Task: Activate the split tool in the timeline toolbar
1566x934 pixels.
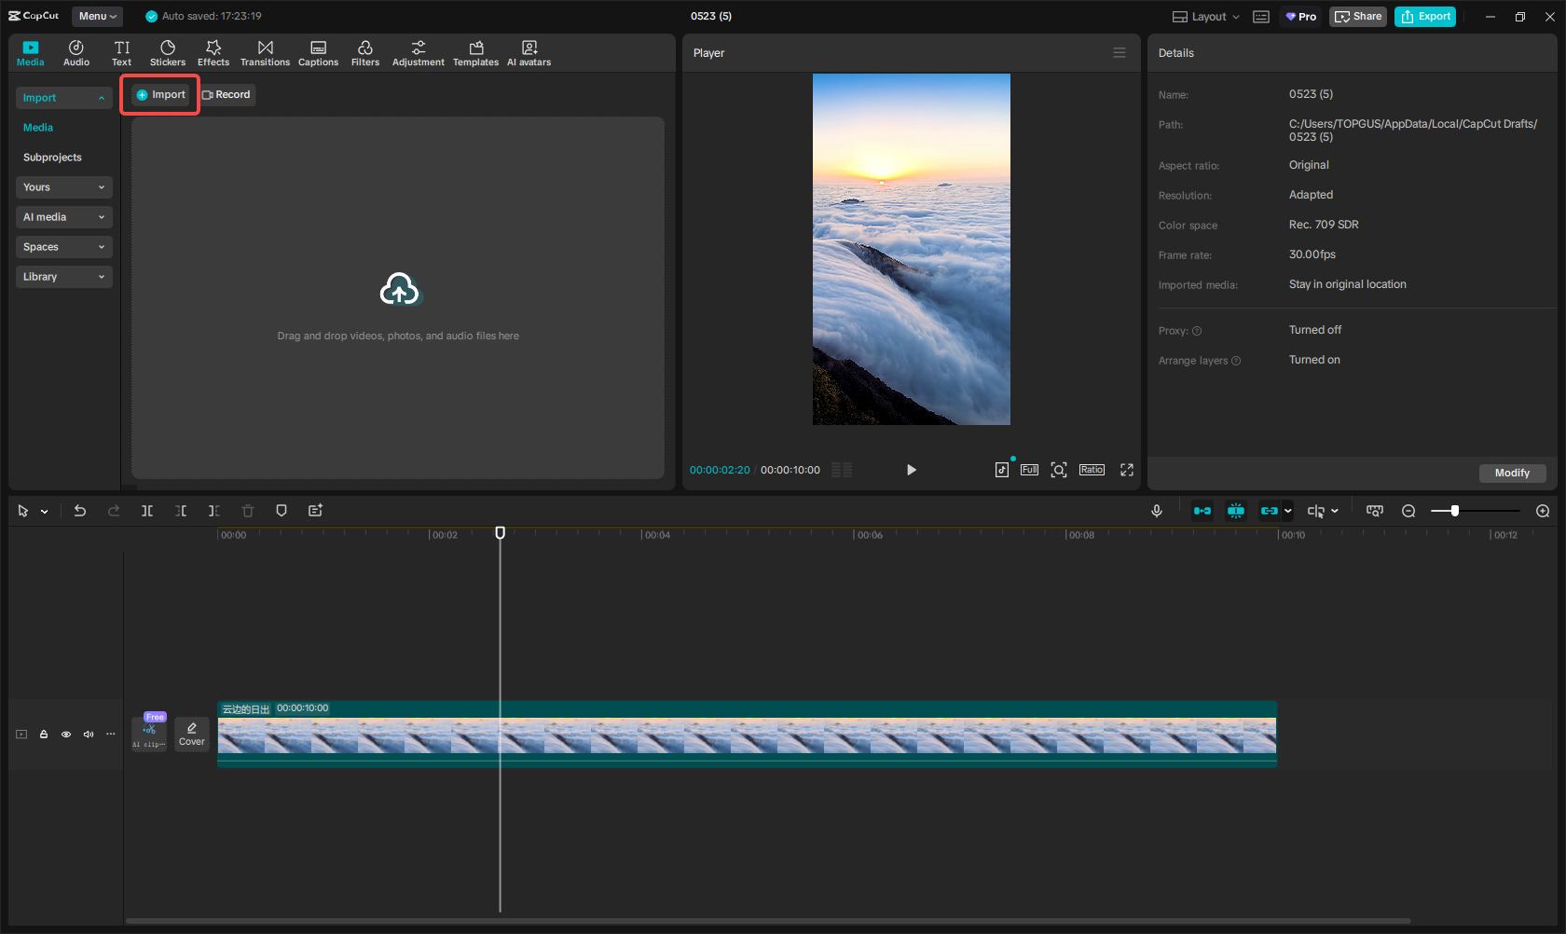Action: (147, 511)
